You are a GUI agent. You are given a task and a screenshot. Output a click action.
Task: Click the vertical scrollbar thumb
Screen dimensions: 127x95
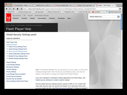tap(122, 22)
